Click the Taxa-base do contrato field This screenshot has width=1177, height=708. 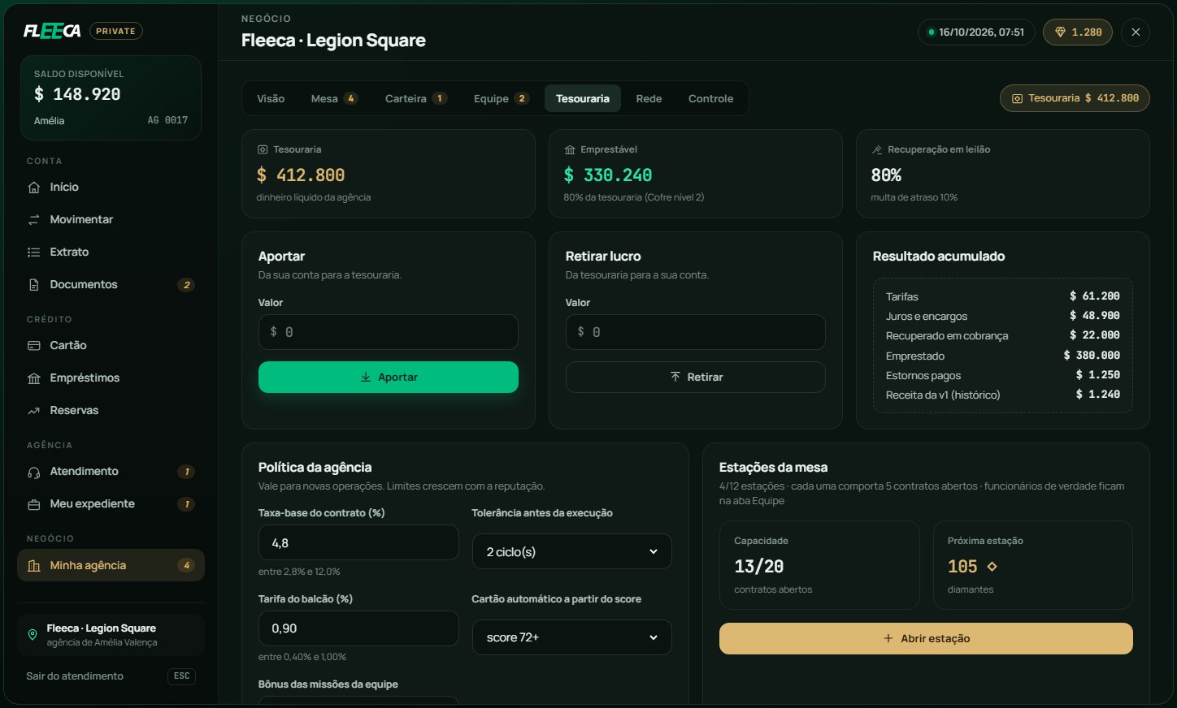(x=358, y=542)
